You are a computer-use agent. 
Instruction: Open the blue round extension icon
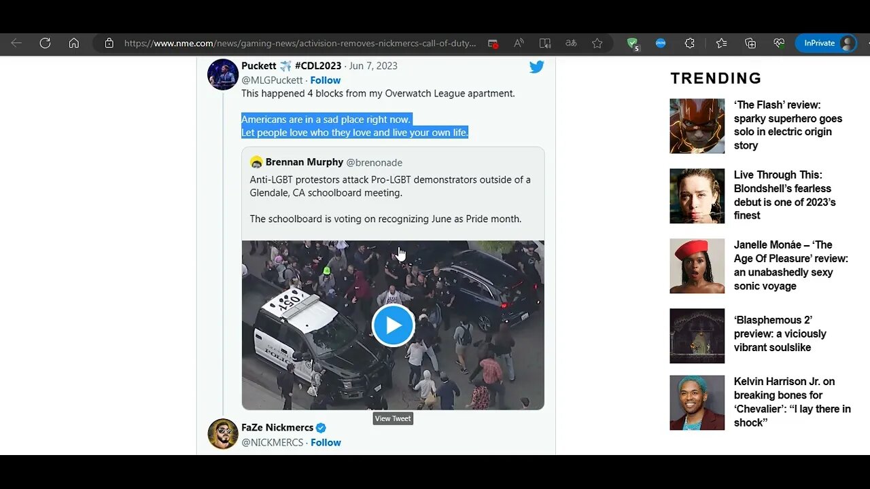tap(661, 43)
